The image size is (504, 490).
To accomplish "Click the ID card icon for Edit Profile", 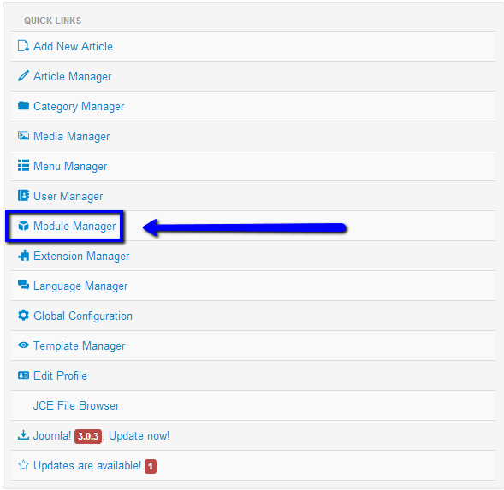I will coord(23,375).
